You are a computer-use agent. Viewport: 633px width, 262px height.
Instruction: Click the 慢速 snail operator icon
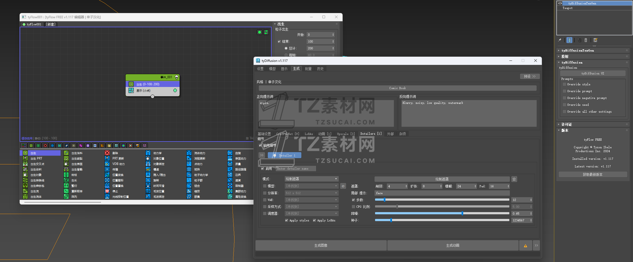pyautogui.click(x=148, y=169)
